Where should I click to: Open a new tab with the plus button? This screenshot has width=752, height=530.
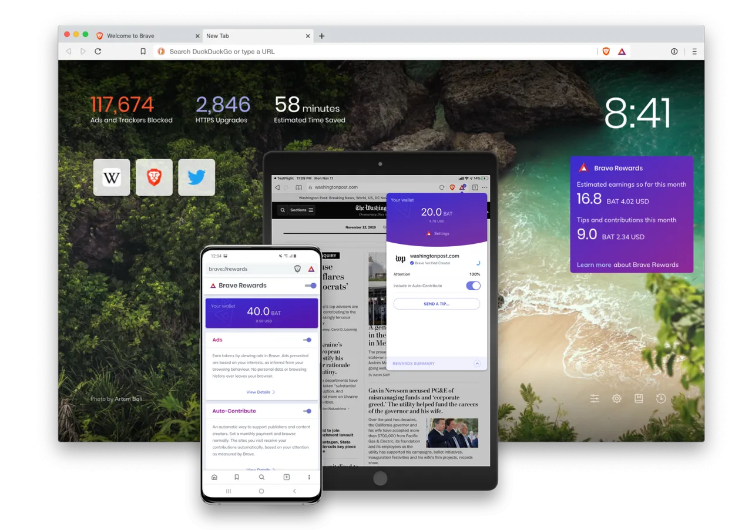321,36
